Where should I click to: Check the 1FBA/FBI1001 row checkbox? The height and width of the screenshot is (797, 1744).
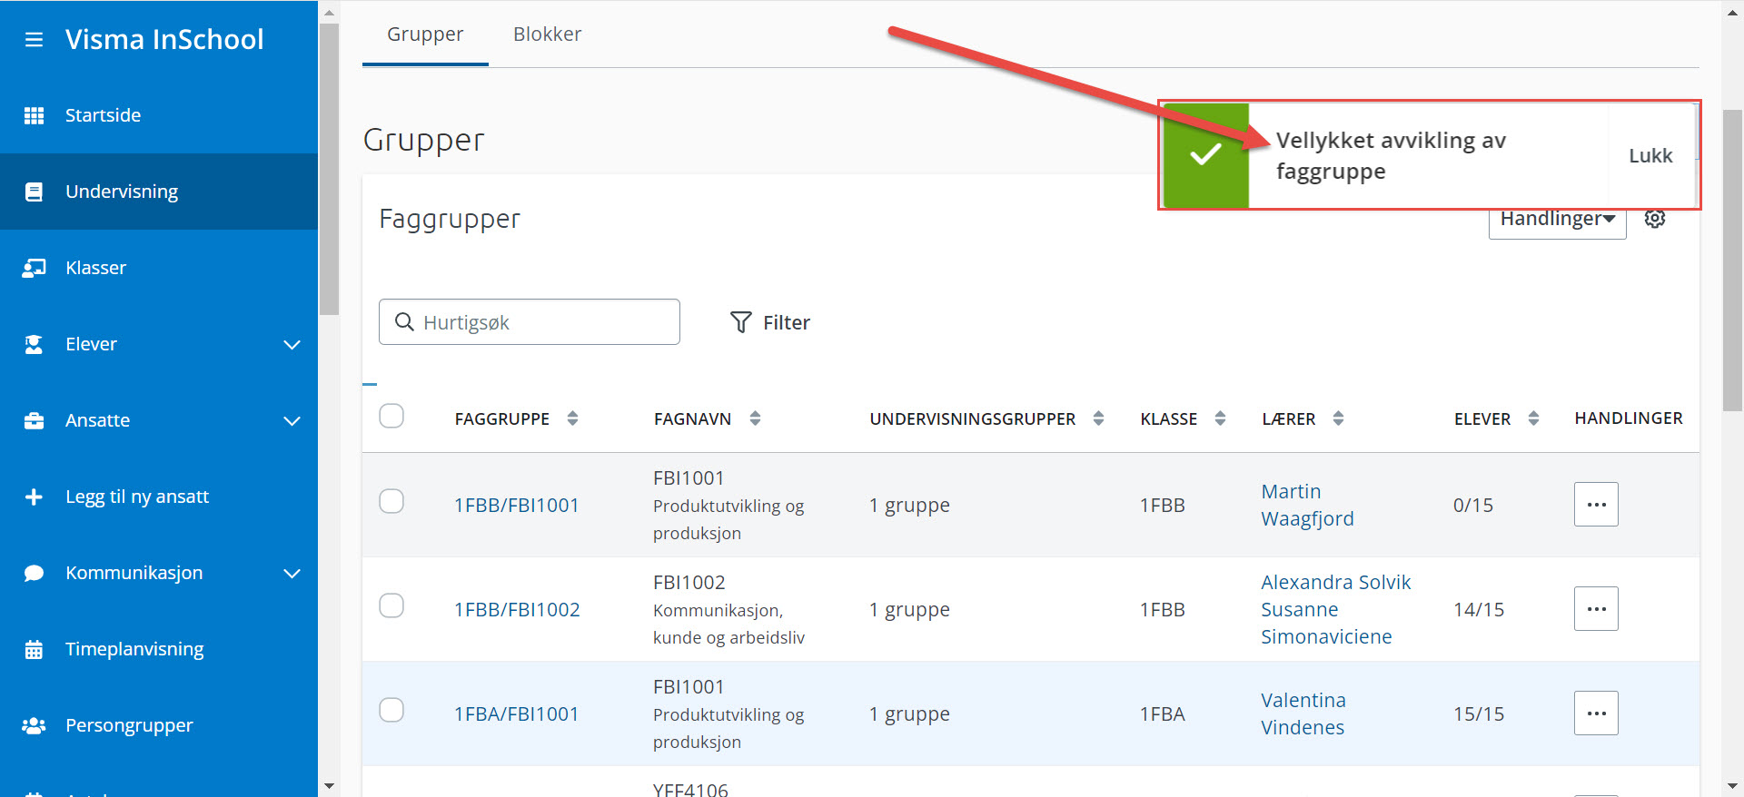pos(391,710)
